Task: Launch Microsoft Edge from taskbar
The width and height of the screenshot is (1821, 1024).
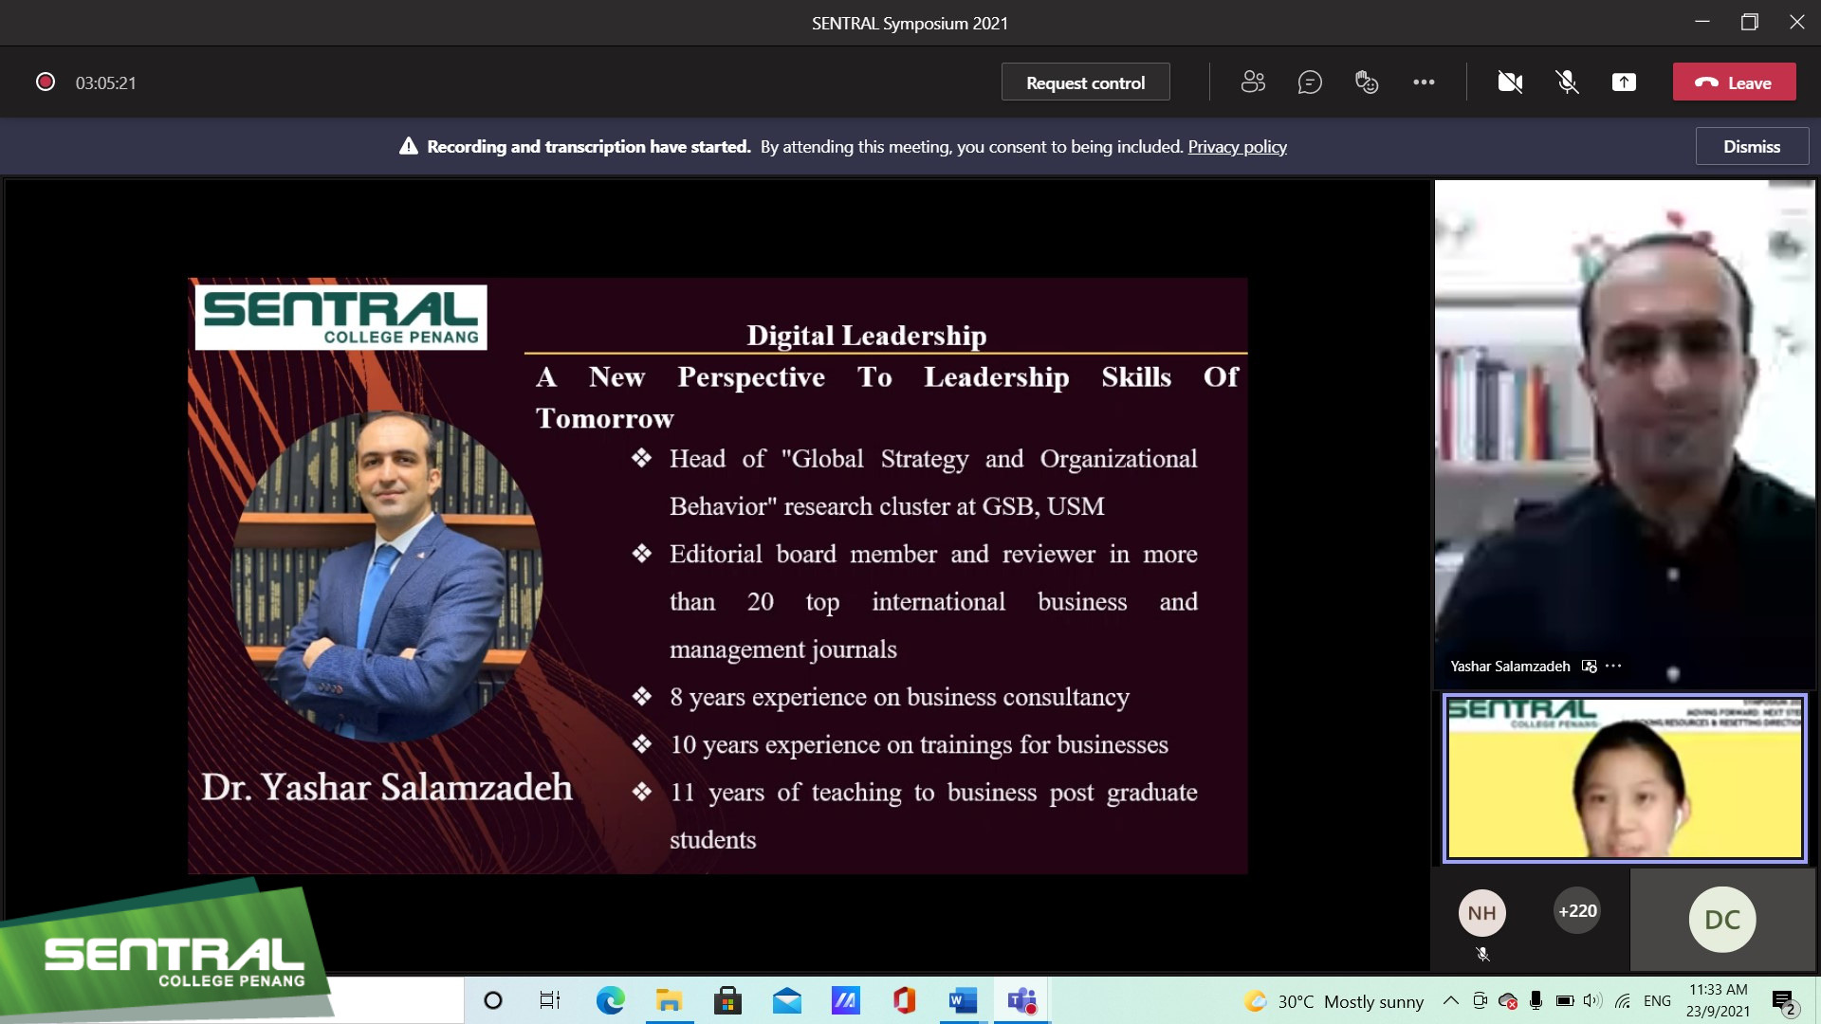Action: click(610, 1000)
